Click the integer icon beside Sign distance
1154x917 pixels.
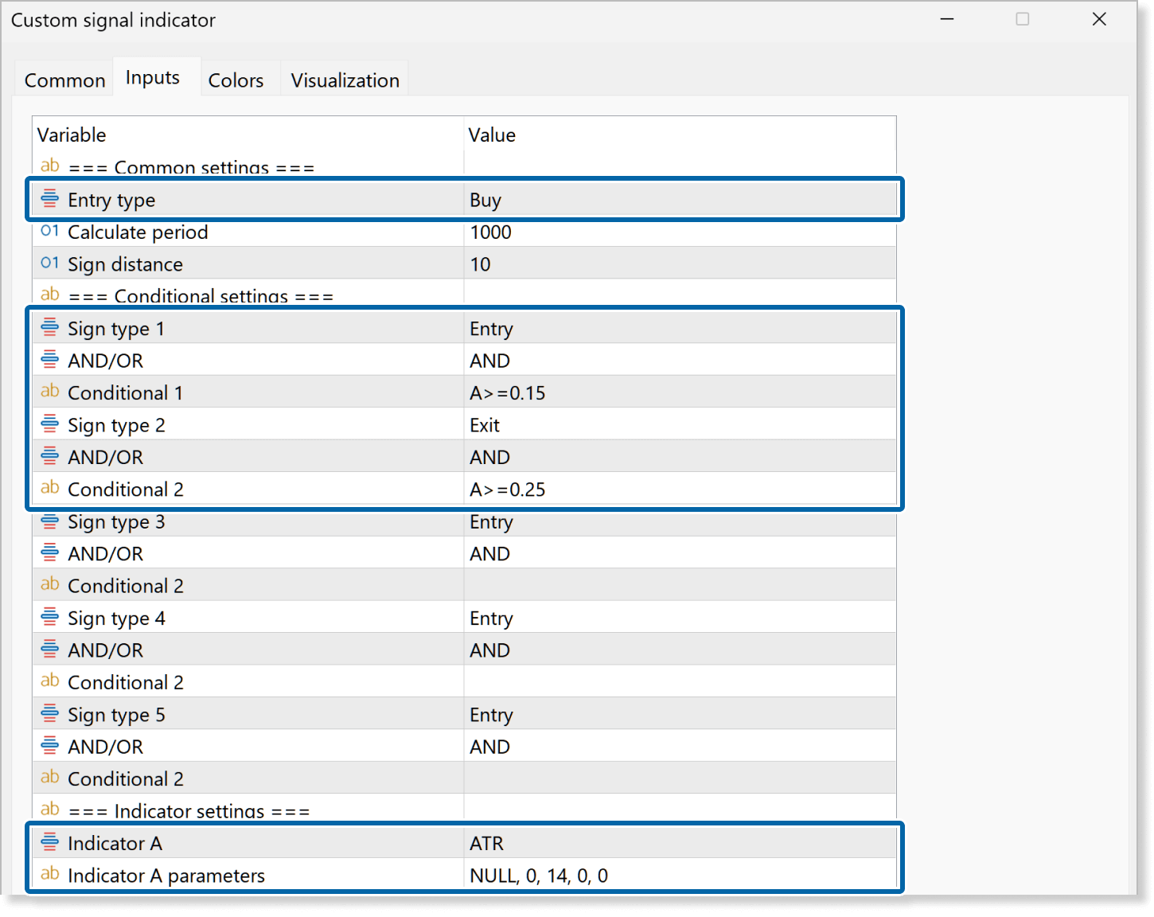point(49,263)
